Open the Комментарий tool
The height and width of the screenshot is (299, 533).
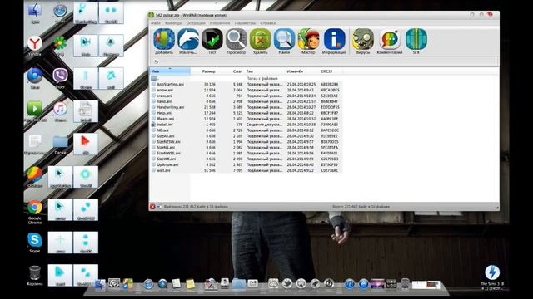(x=390, y=41)
